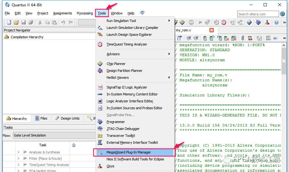
Task: Click the Stop Processing icon
Action: [191, 22]
